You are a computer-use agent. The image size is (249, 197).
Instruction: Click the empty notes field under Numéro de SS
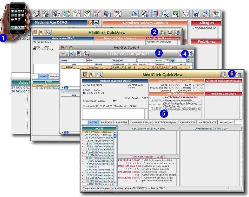(x=114, y=114)
